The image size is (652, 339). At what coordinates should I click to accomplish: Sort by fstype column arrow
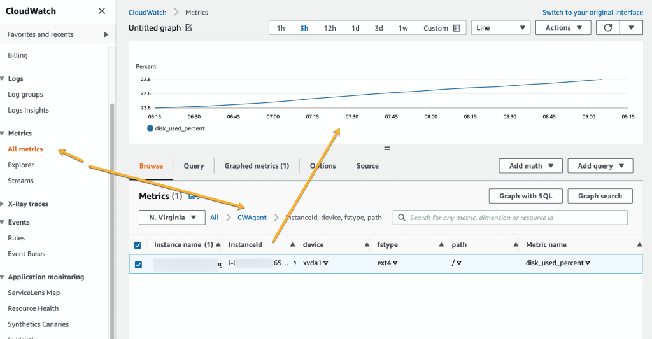[x=441, y=245]
